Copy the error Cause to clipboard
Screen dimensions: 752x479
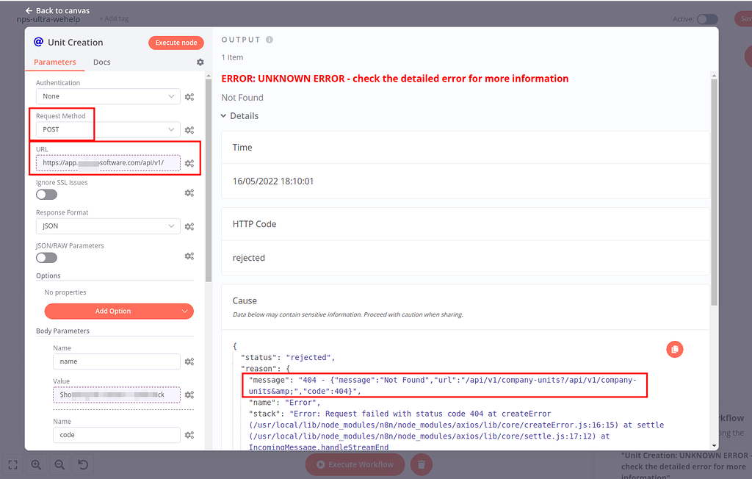tap(674, 349)
